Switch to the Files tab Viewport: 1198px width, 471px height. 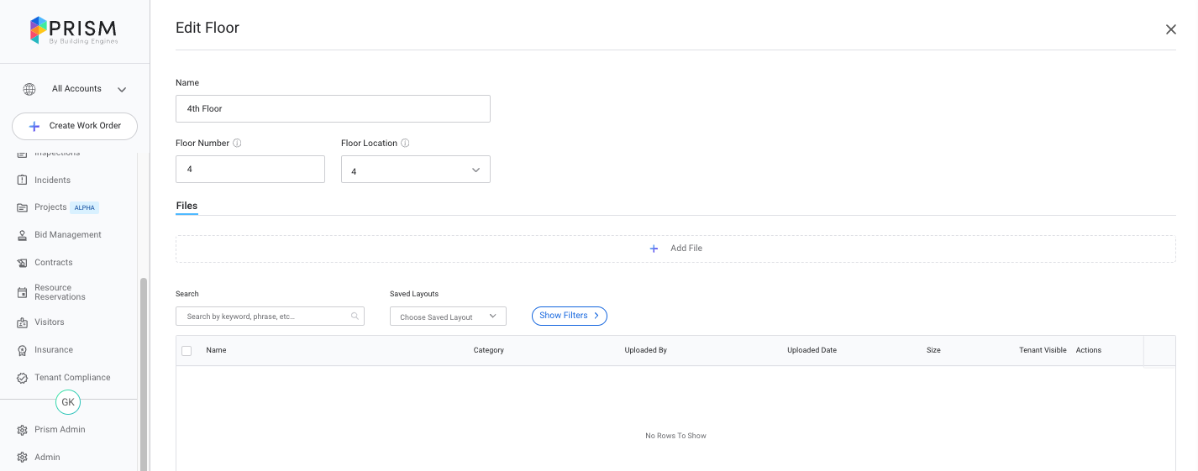tap(187, 206)
